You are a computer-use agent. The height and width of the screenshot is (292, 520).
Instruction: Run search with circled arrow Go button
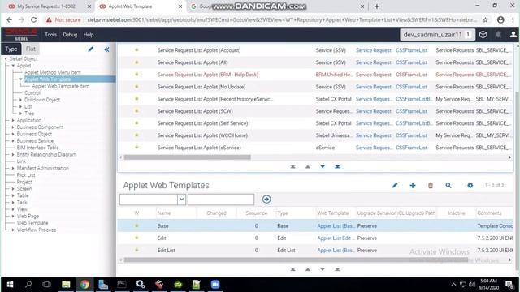coord(266,200)
